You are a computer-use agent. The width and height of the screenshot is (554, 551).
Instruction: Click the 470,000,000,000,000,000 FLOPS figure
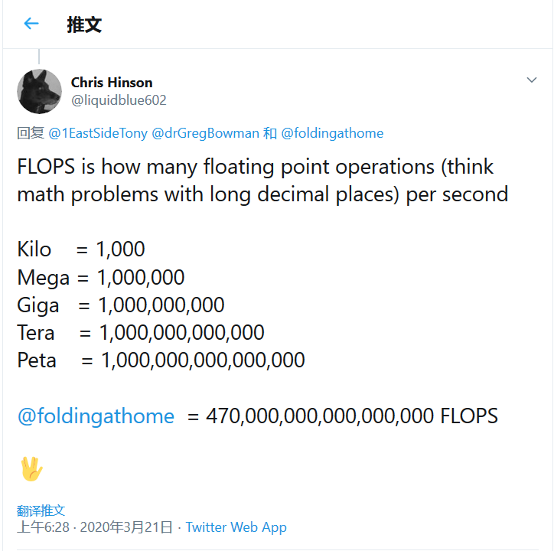click(352, 416)
